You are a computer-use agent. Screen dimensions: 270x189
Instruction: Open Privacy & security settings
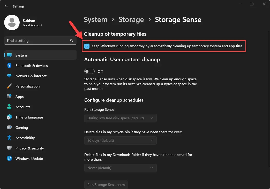[x=30, y=148]
